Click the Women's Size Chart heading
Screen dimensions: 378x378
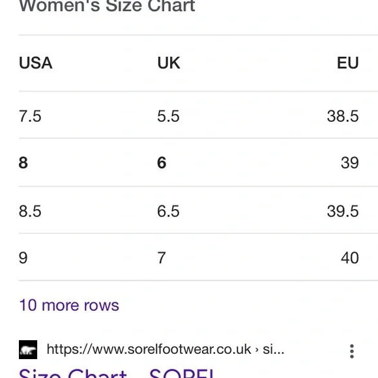click(107, 5)
